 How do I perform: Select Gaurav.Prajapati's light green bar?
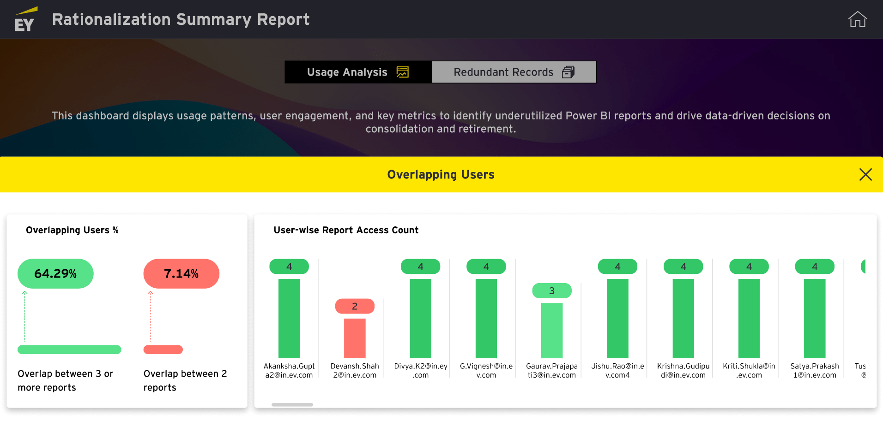552,330
